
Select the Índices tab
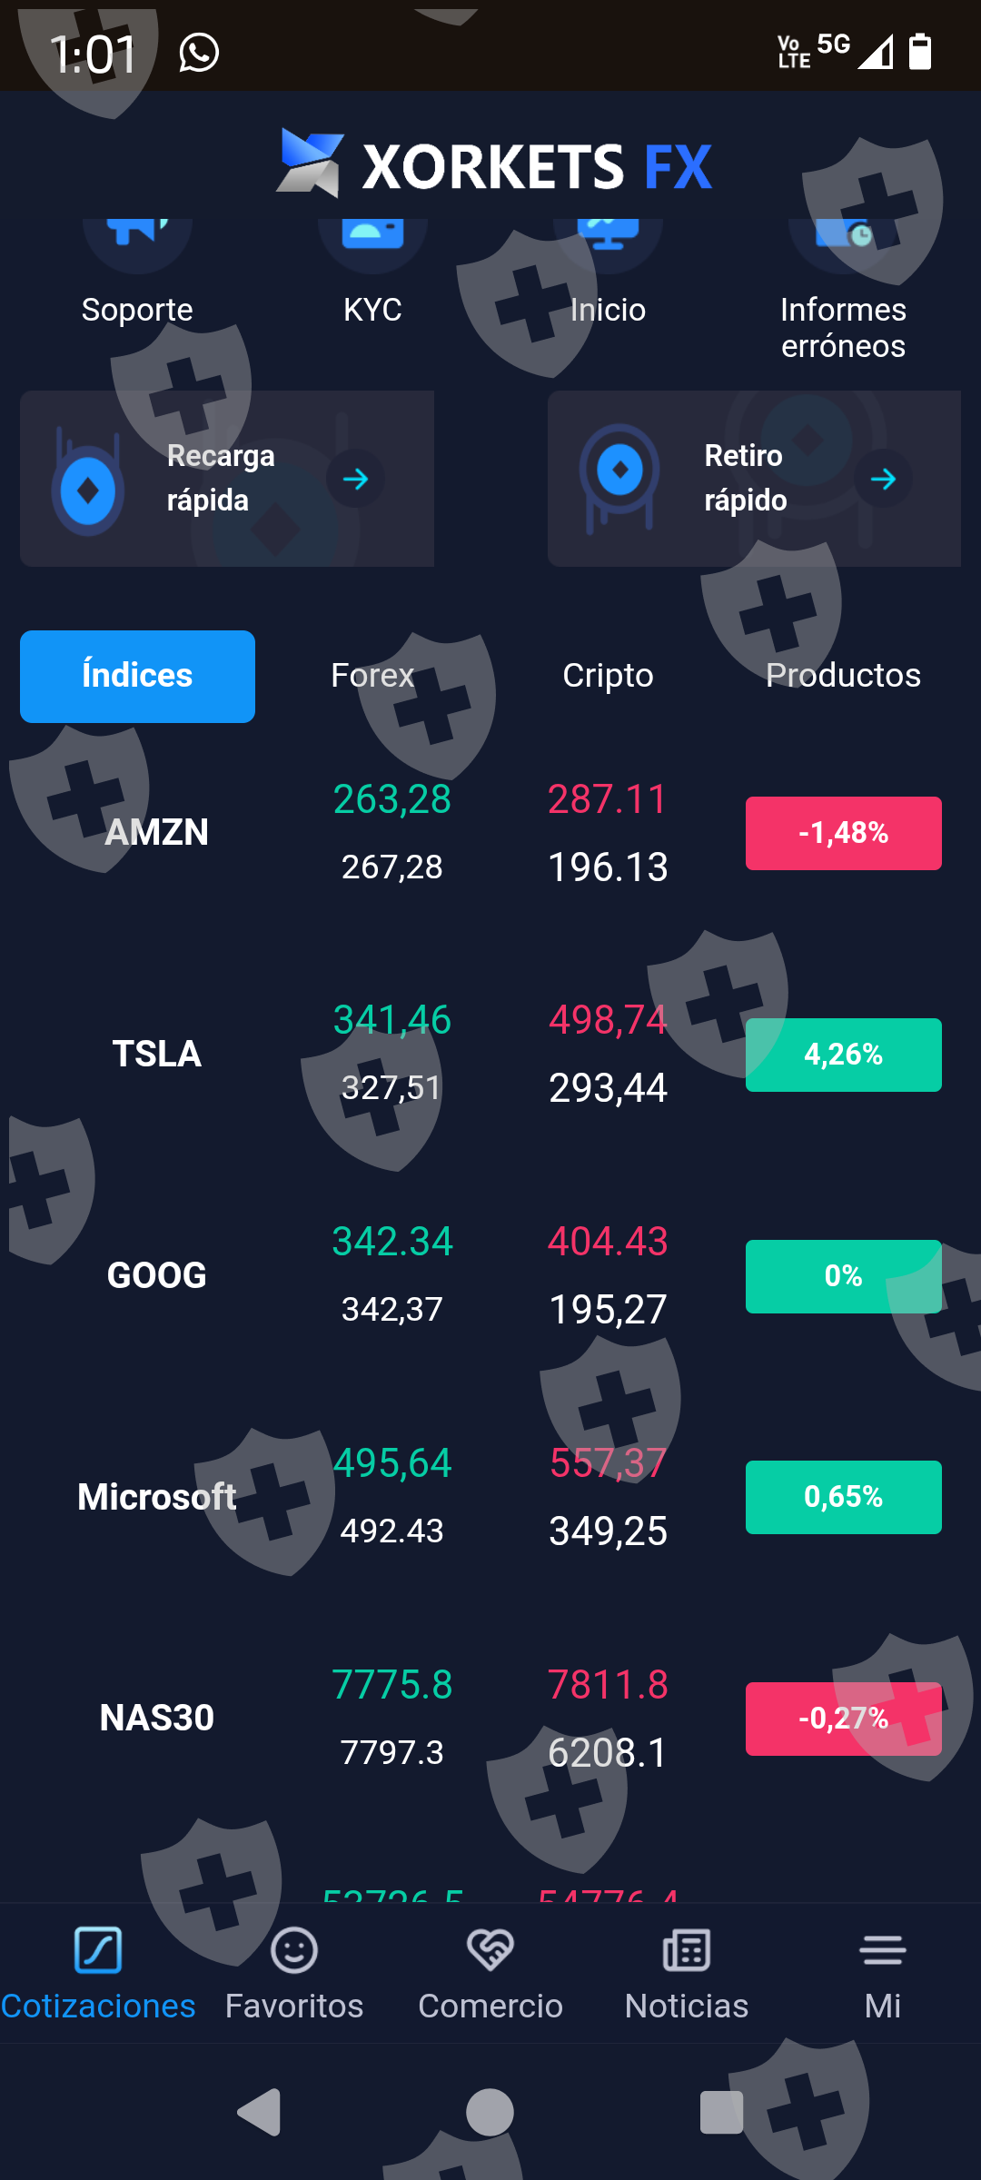coord(137,676)
